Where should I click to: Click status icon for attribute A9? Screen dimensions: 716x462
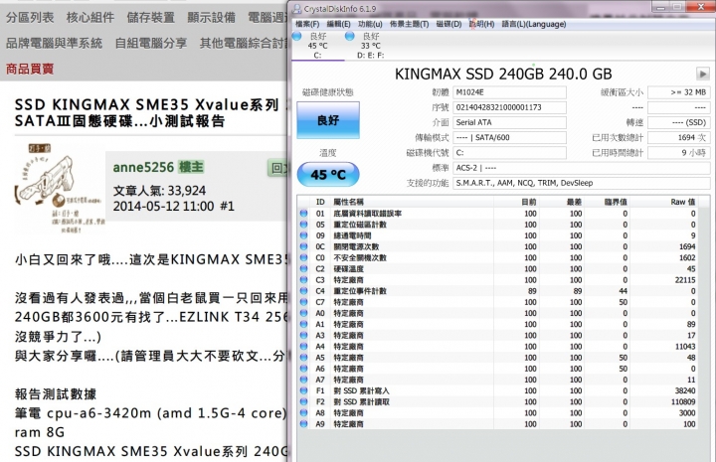[x=303, y=424]
